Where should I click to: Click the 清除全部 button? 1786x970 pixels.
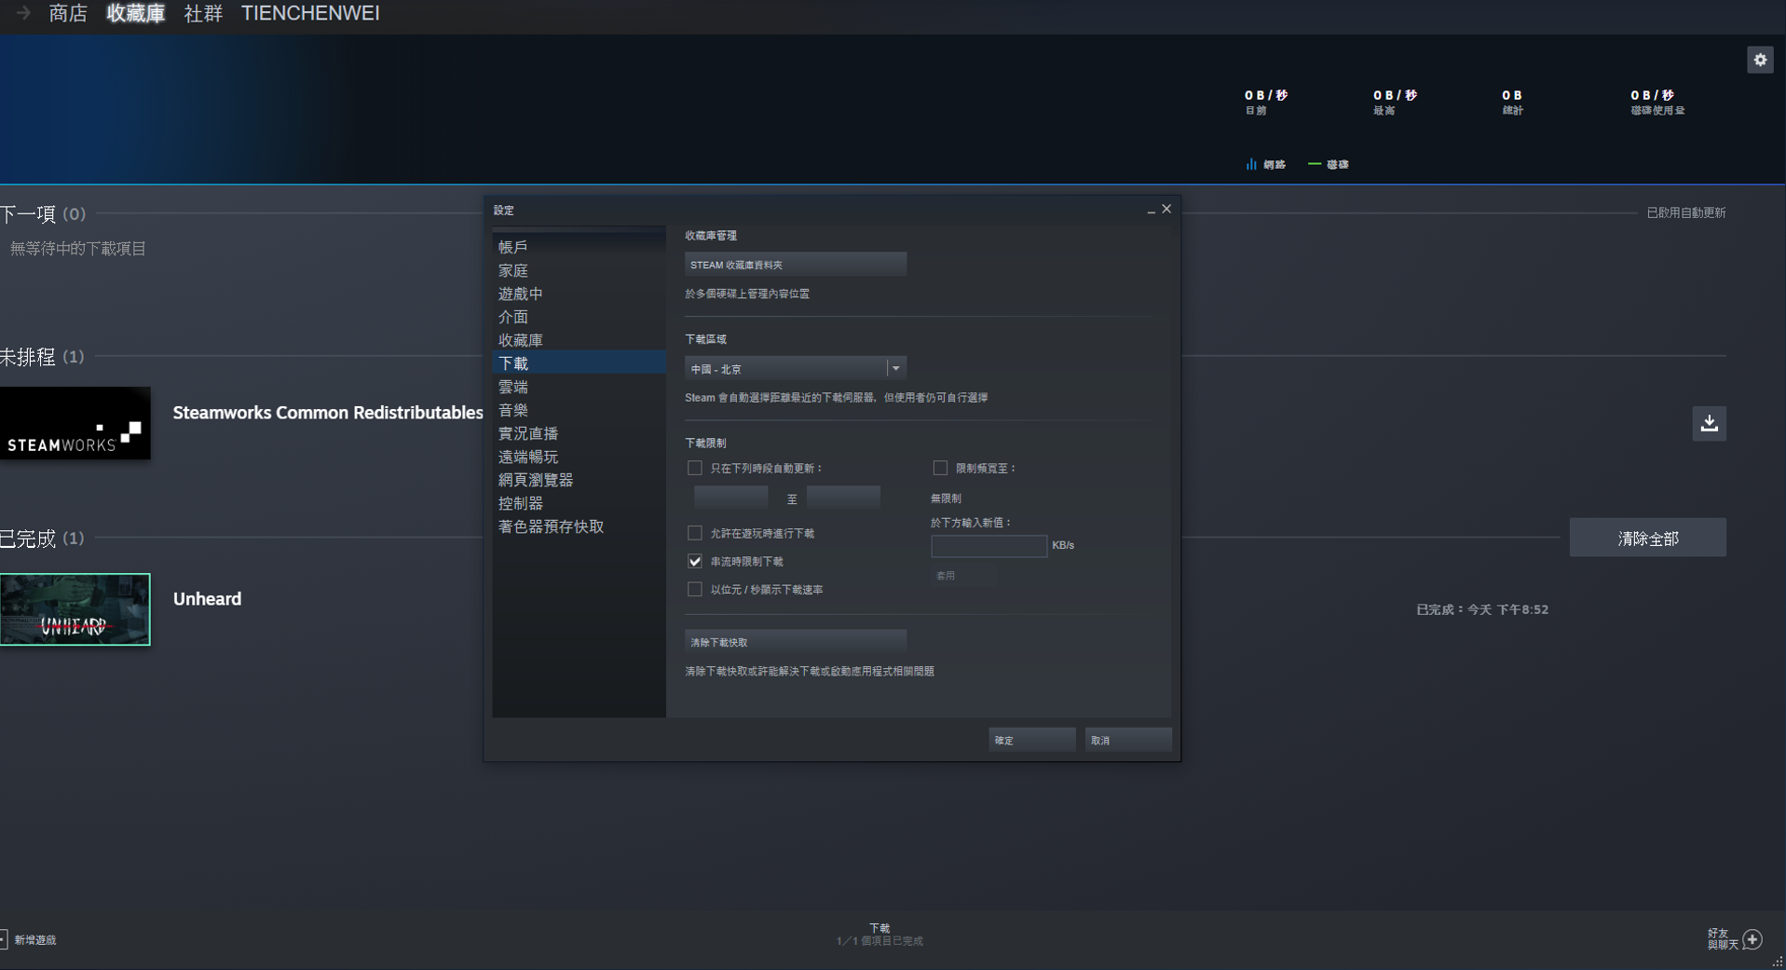coord(1647,538)
